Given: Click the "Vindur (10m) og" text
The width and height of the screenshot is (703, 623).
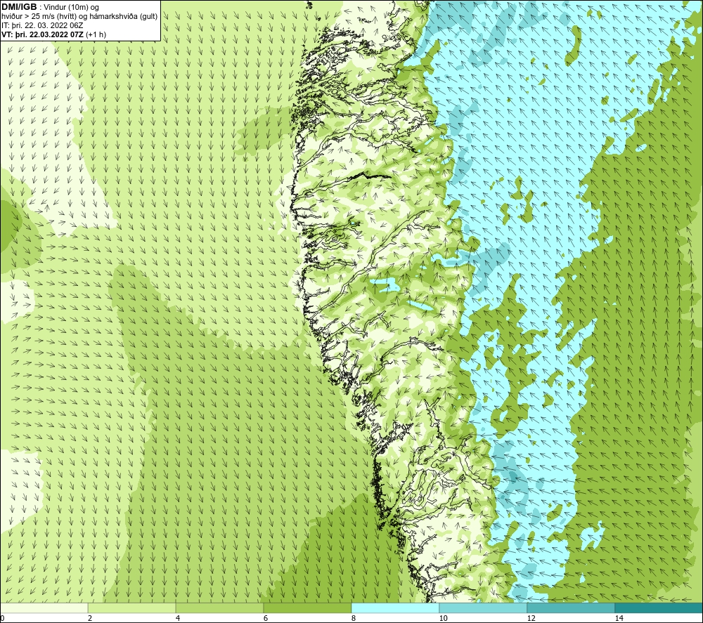Looking at the screenshot, I should tap(71, 8).
